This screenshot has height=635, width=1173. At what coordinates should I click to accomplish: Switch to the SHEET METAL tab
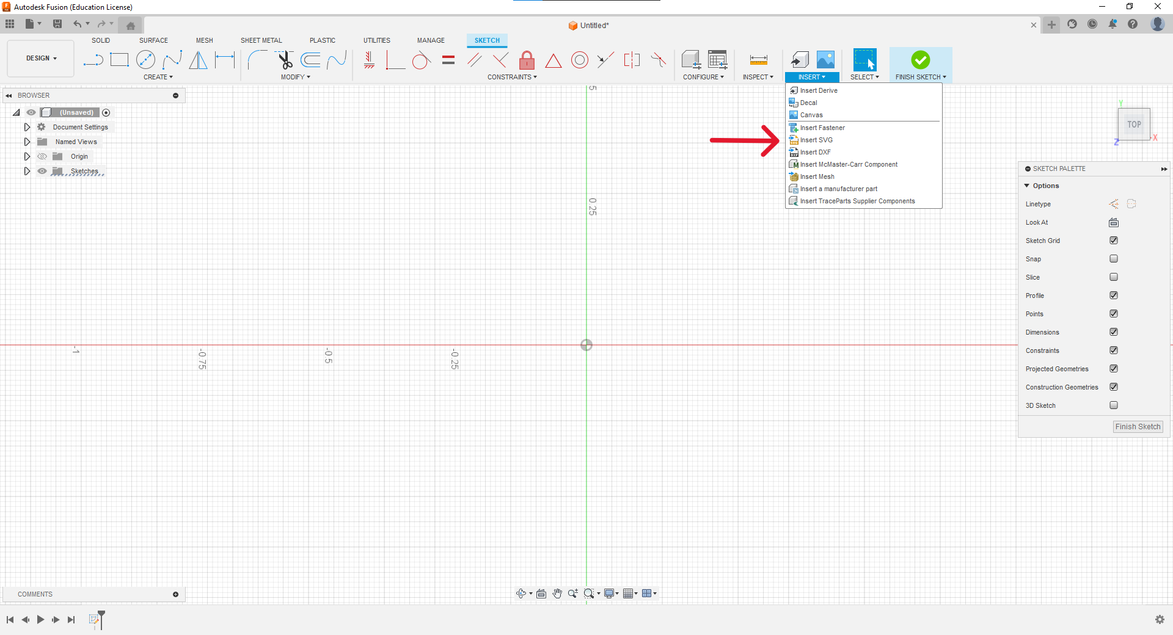coord(261,40)
